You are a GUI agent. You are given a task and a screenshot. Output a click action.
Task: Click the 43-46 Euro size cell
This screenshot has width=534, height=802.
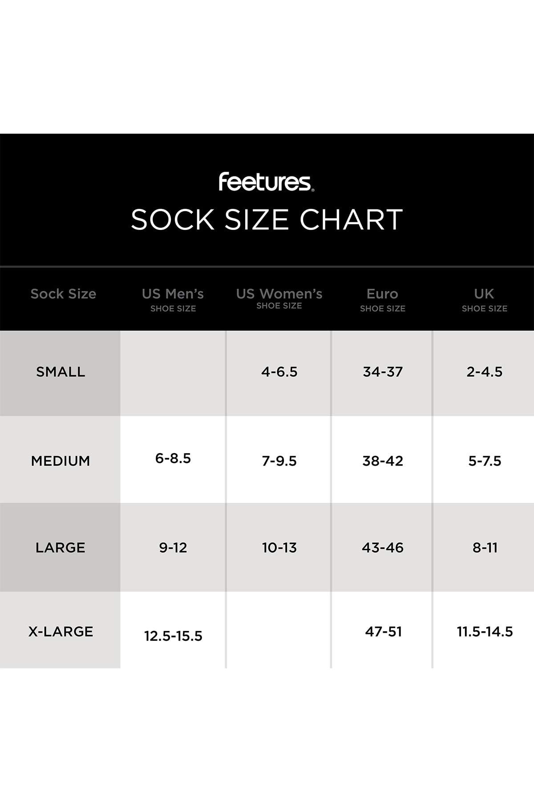point(383,548)
